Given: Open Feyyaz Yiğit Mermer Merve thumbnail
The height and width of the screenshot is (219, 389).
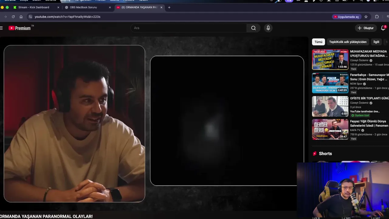Looking at the screenshot, I should pyautogui.click(x=330, y=129).
